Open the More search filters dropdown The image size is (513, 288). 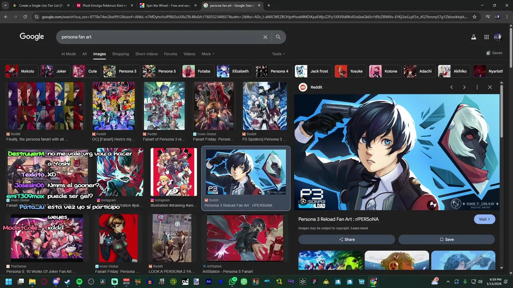208,54
